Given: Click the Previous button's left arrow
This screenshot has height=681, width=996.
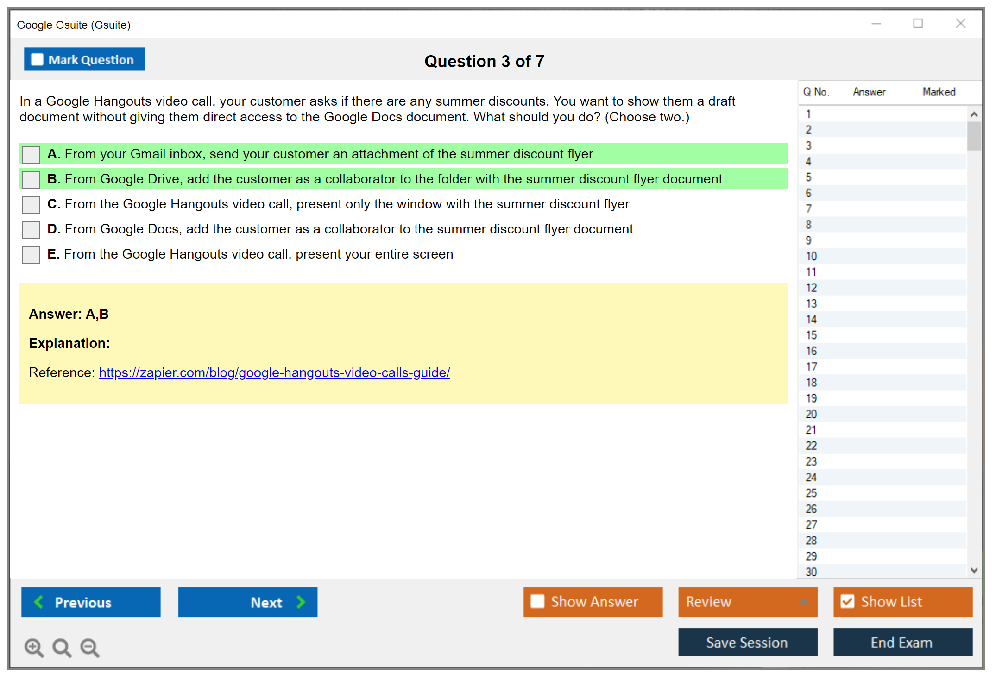Looking at the screenshot, I should click(39, 602).
